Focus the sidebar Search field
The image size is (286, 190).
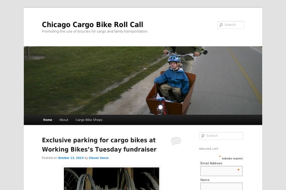[x=221, y=136]
